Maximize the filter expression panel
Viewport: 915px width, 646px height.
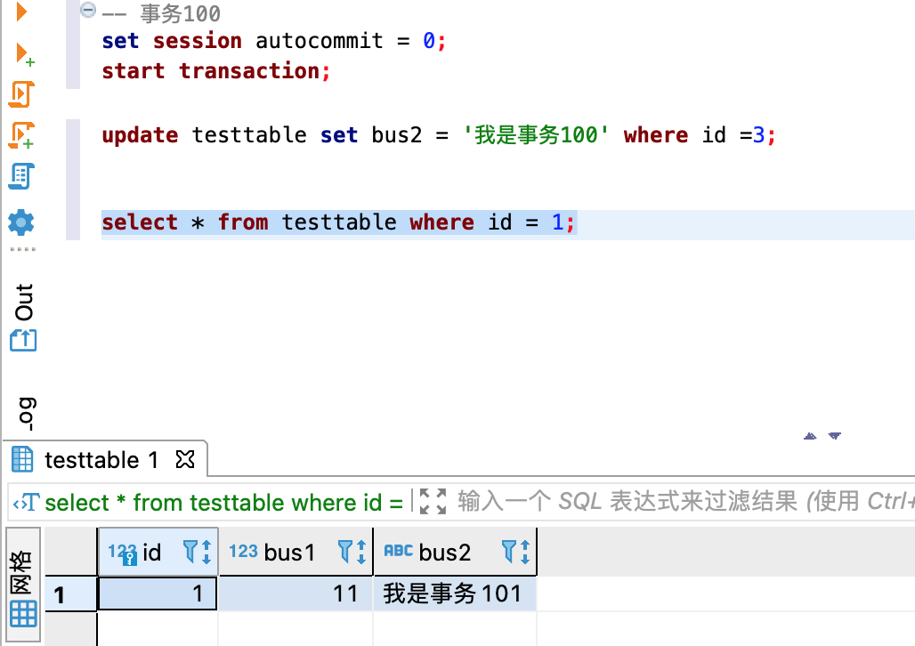click(x=433, y=501)
